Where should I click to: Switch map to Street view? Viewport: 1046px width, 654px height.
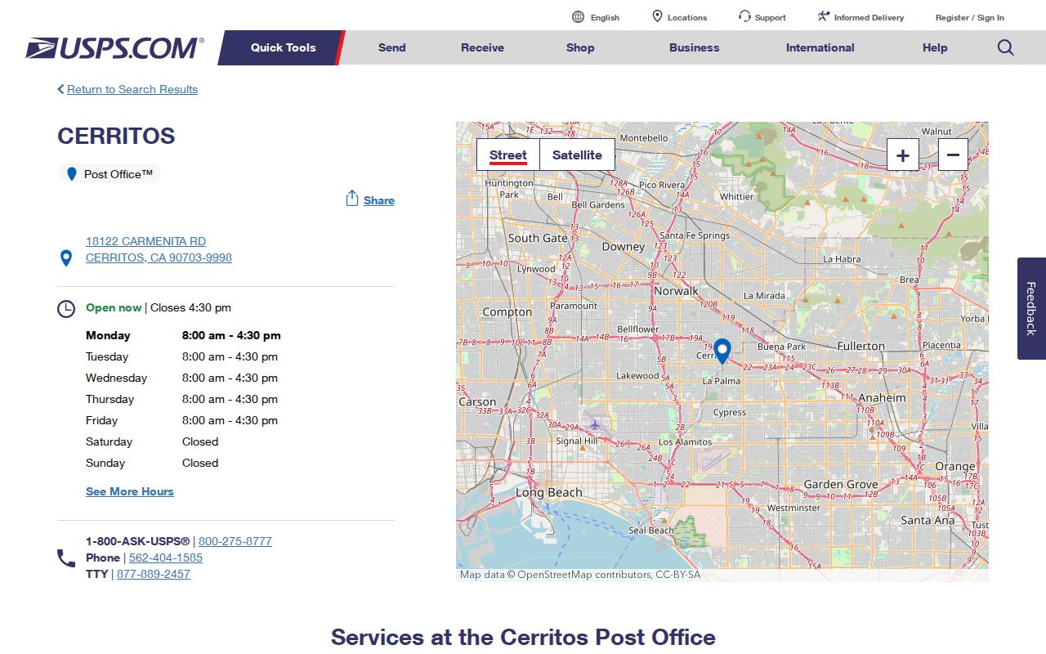click(x=508, y=155)
